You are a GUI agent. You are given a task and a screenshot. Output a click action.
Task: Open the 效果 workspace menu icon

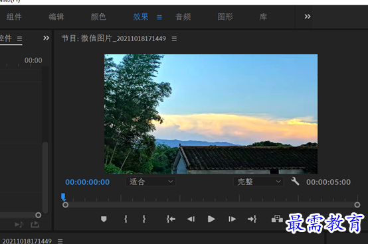coord(159,17)
